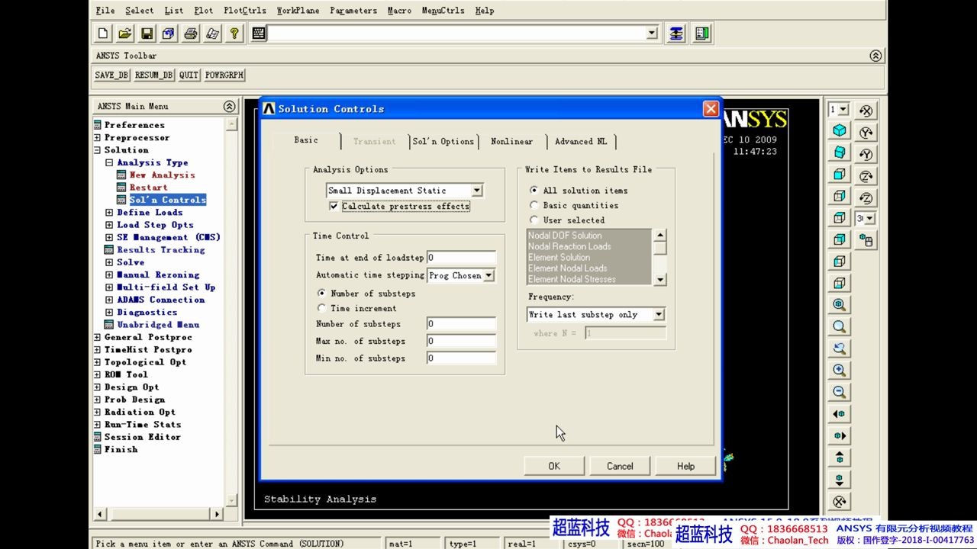Open the Pan-Zoom-Rotate toolbar icon
Image resolution: width=977 pixels, height=549 pixels.
(169, 34)
